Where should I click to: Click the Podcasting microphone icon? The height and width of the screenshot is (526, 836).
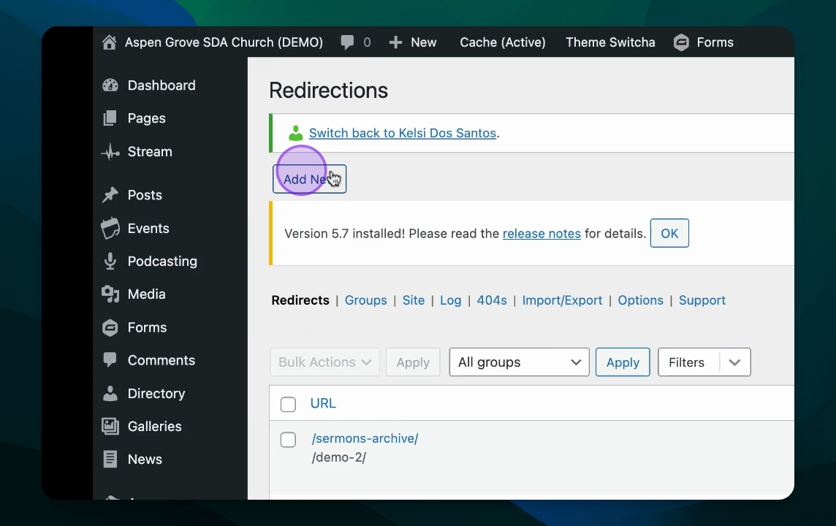110,261
